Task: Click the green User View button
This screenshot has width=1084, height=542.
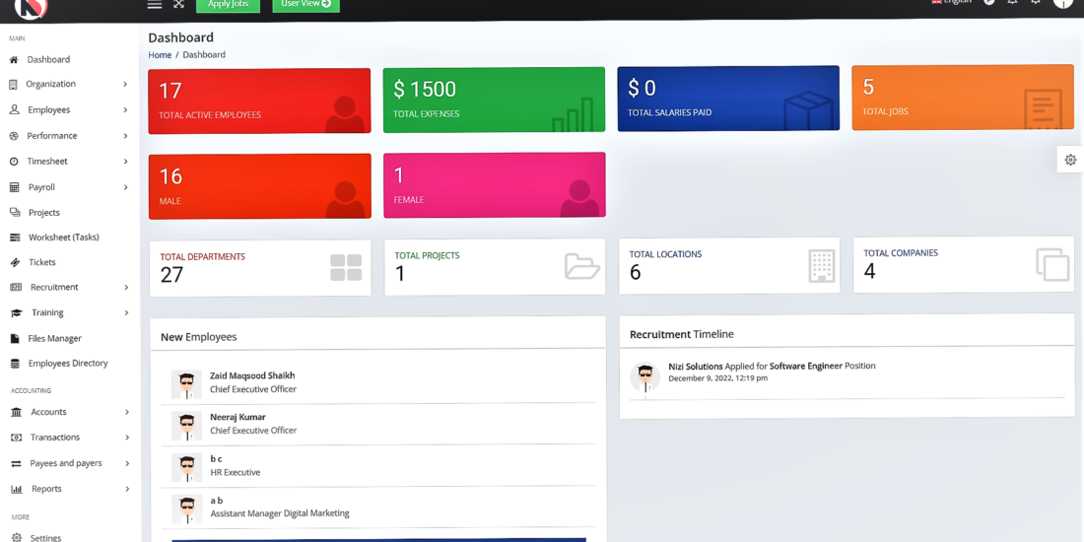Action: coord(306,5)
